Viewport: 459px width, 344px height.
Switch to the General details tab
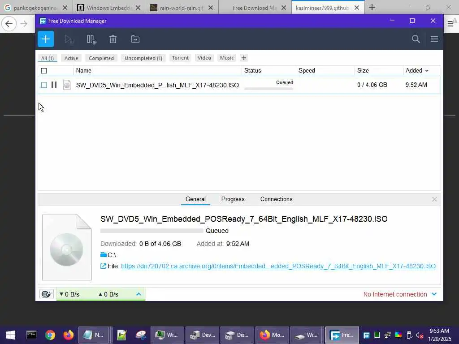click(x=195, y=199)
